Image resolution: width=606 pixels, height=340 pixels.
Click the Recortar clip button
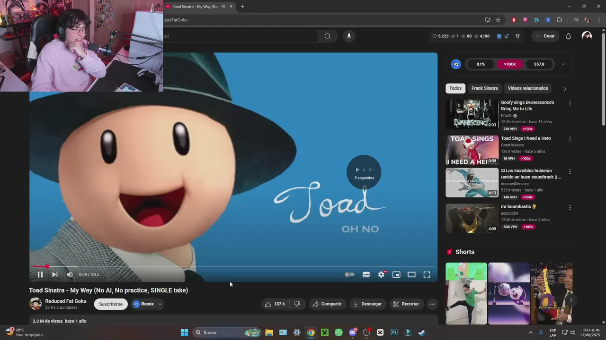point(406,304)
